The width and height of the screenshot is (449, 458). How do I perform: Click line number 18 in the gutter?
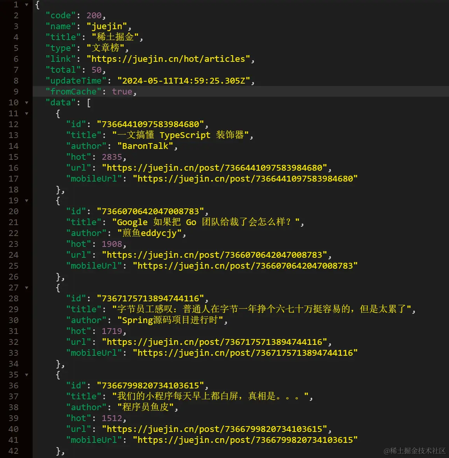(14, 190)
